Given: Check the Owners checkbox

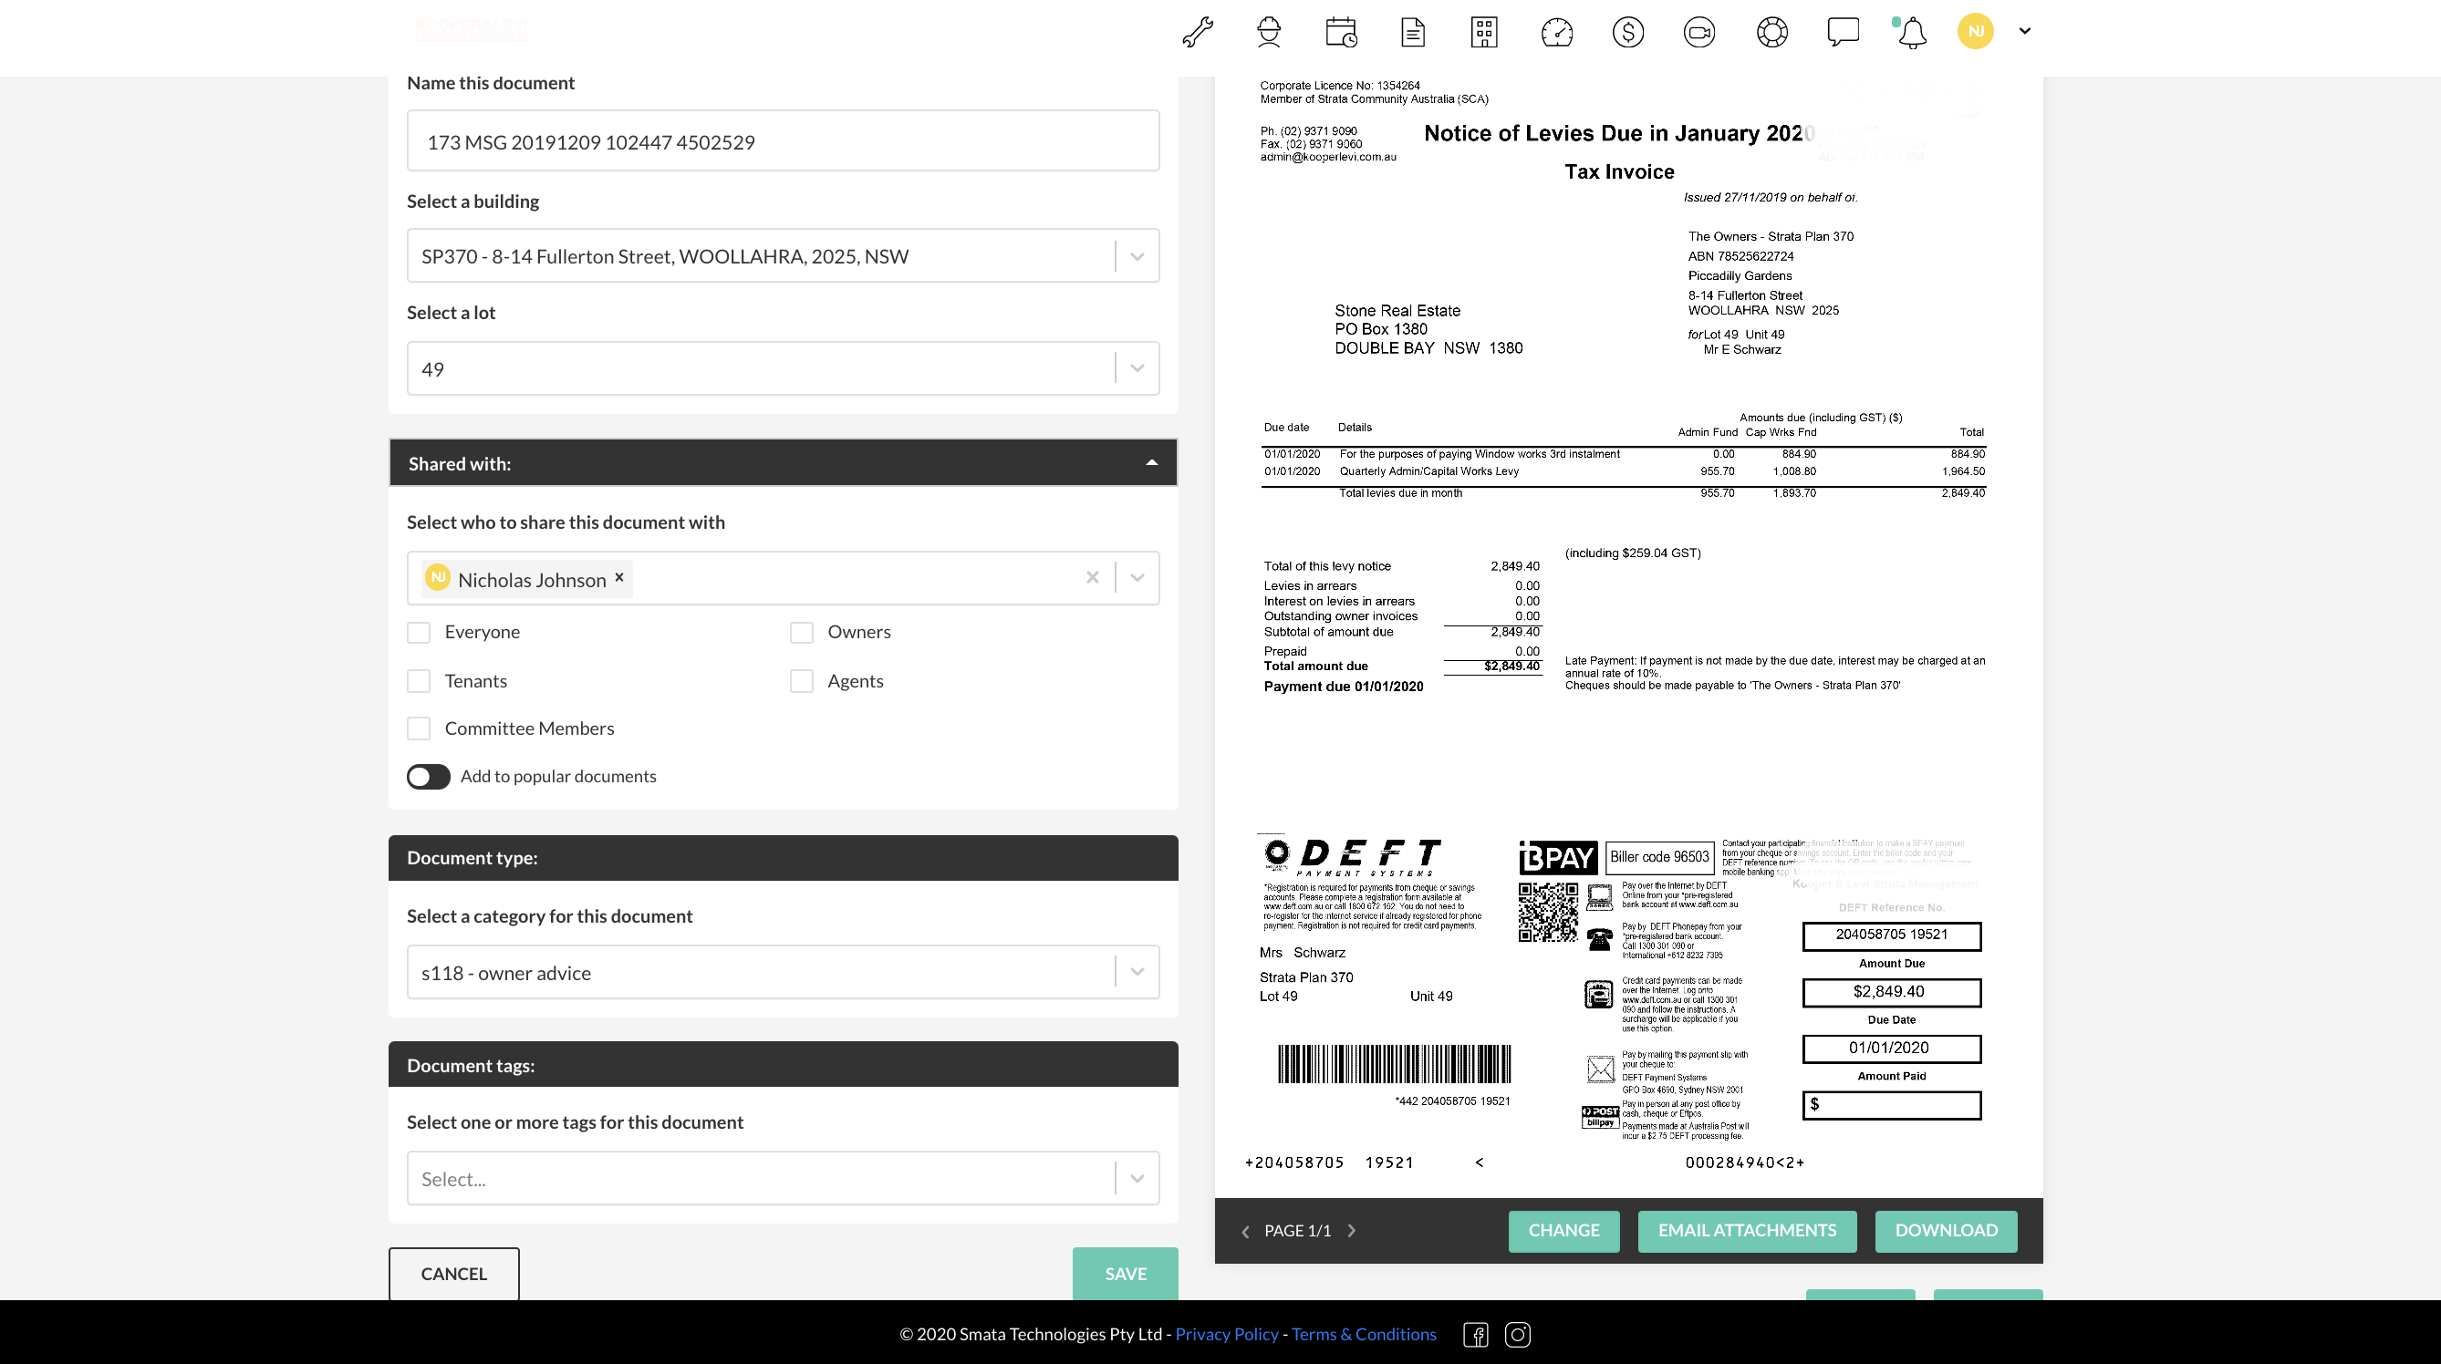Looking at the screenshot, I should click(802, 632).
